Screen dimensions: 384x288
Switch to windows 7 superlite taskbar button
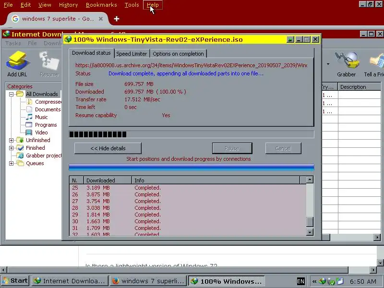pyautogui.click(x=148, y=281)
